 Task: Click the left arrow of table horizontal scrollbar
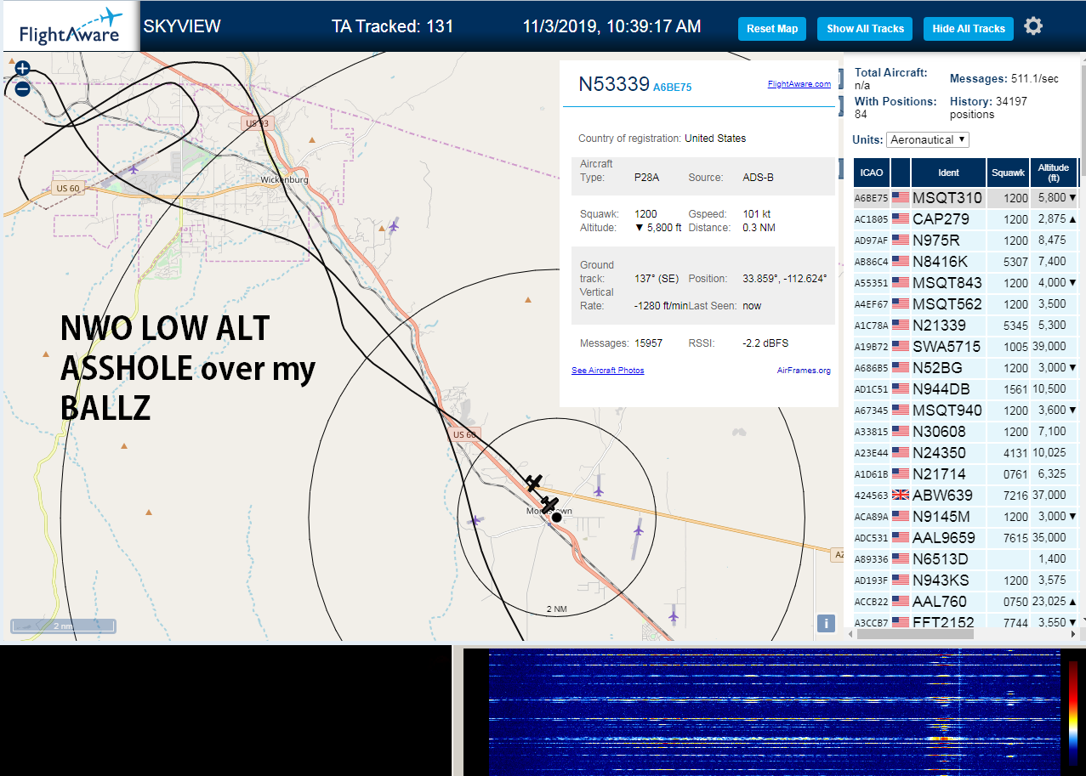(x=850, y=634)
